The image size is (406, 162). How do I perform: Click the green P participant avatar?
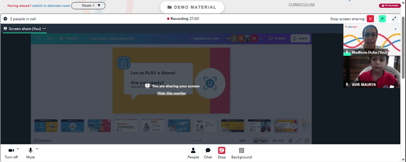382,19
